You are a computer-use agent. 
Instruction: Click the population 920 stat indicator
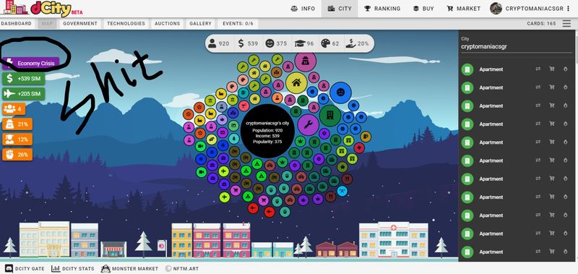[x=219, y=43]
